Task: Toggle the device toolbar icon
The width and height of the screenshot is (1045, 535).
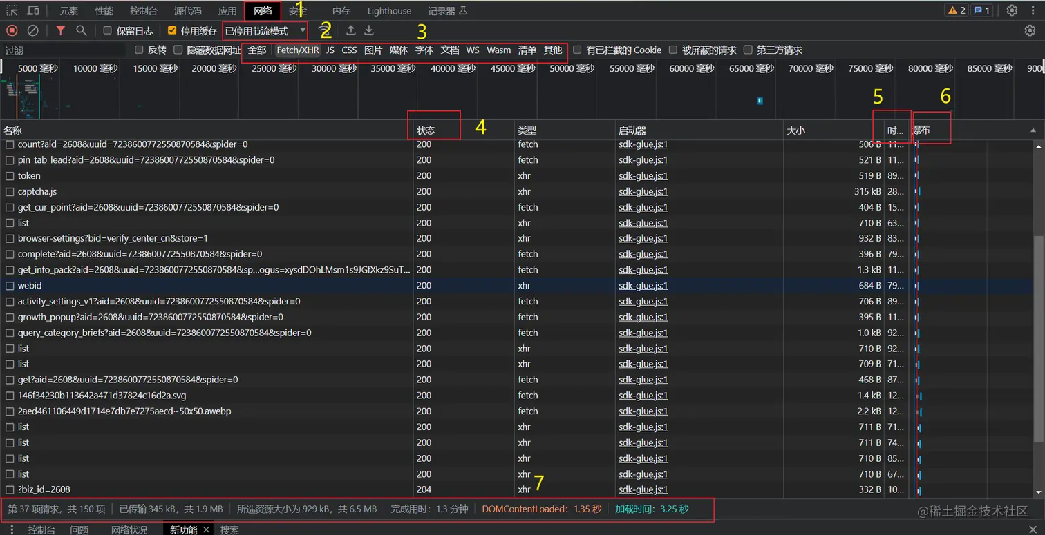Action: (32, 10)
